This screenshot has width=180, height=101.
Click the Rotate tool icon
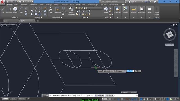(36, 8)
